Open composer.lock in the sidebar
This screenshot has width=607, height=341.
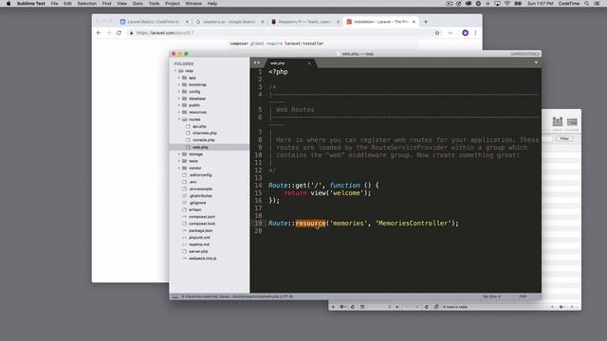tap(202, 224)
